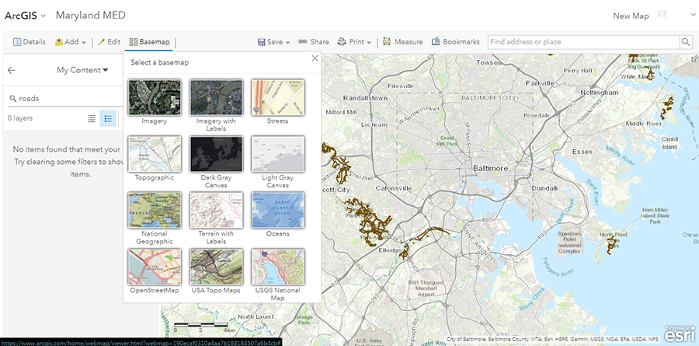The height and width of the screenshot is (346, 699).
Task: Click the Find address or place field
Action: [583, 42]
